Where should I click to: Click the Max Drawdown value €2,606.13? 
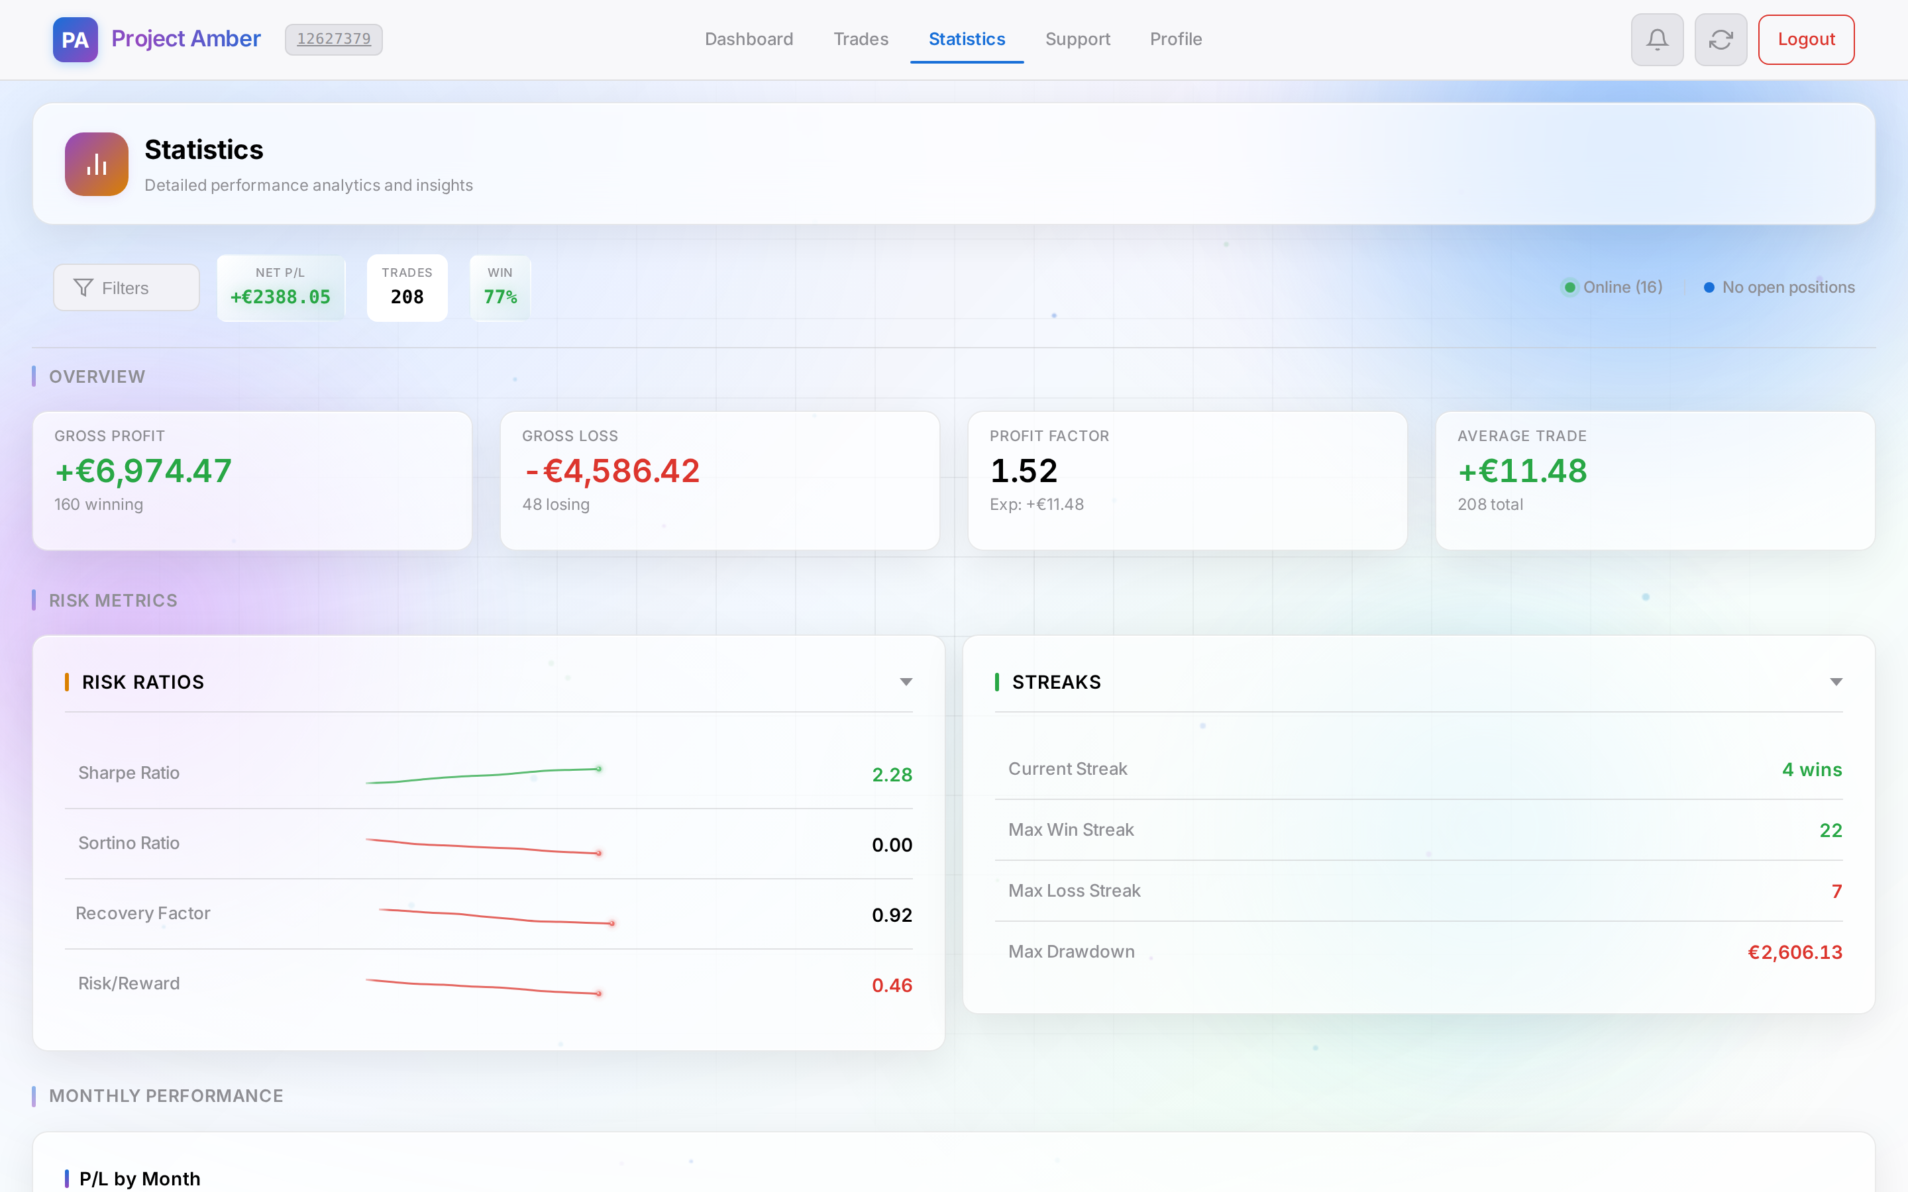(1795, 952)
